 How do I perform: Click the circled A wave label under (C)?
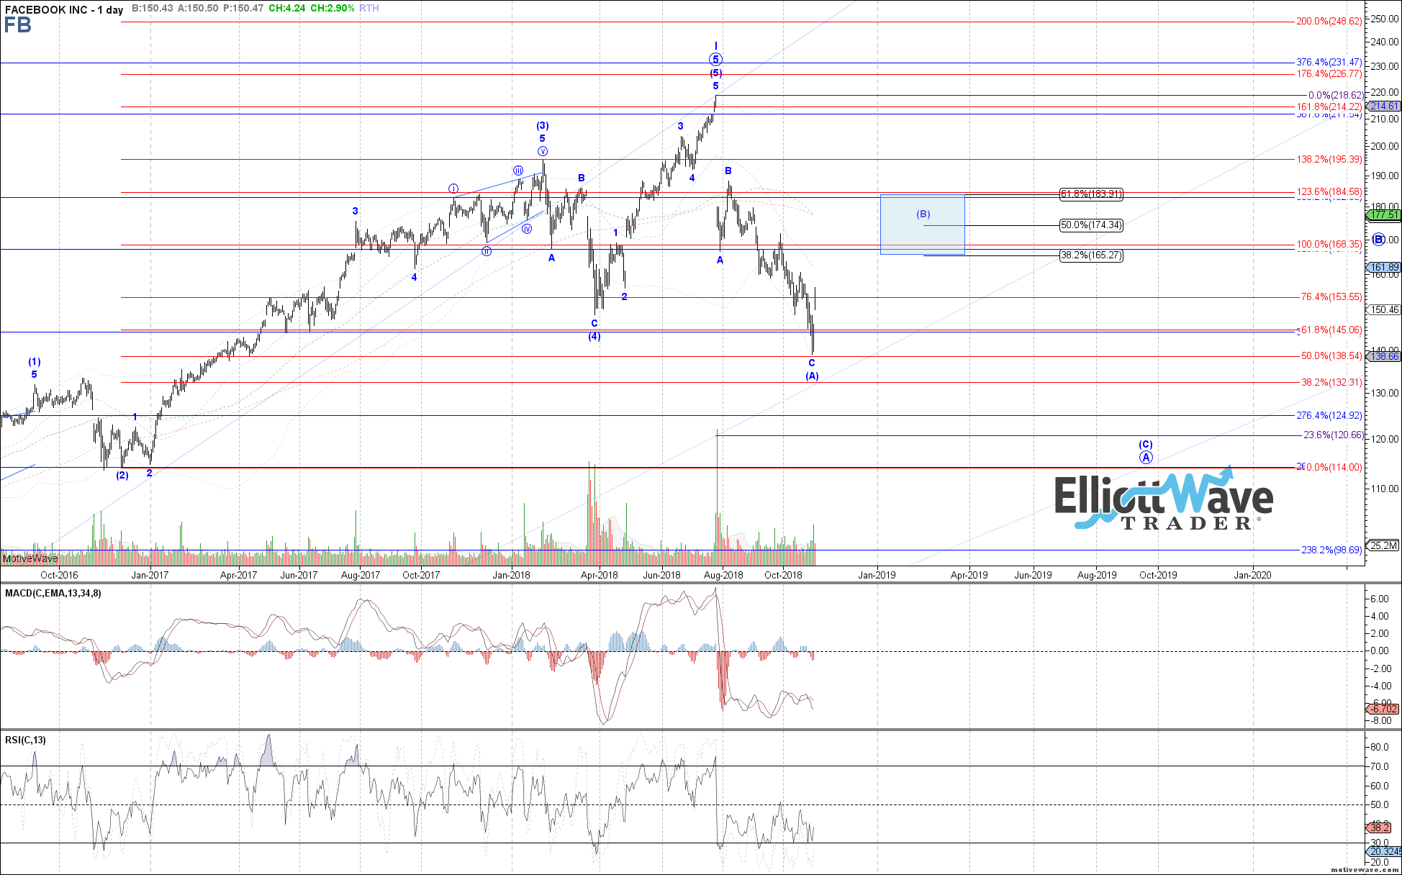click(1146, 458)
